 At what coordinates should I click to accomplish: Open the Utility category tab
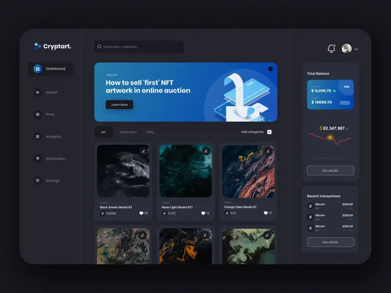150,132
